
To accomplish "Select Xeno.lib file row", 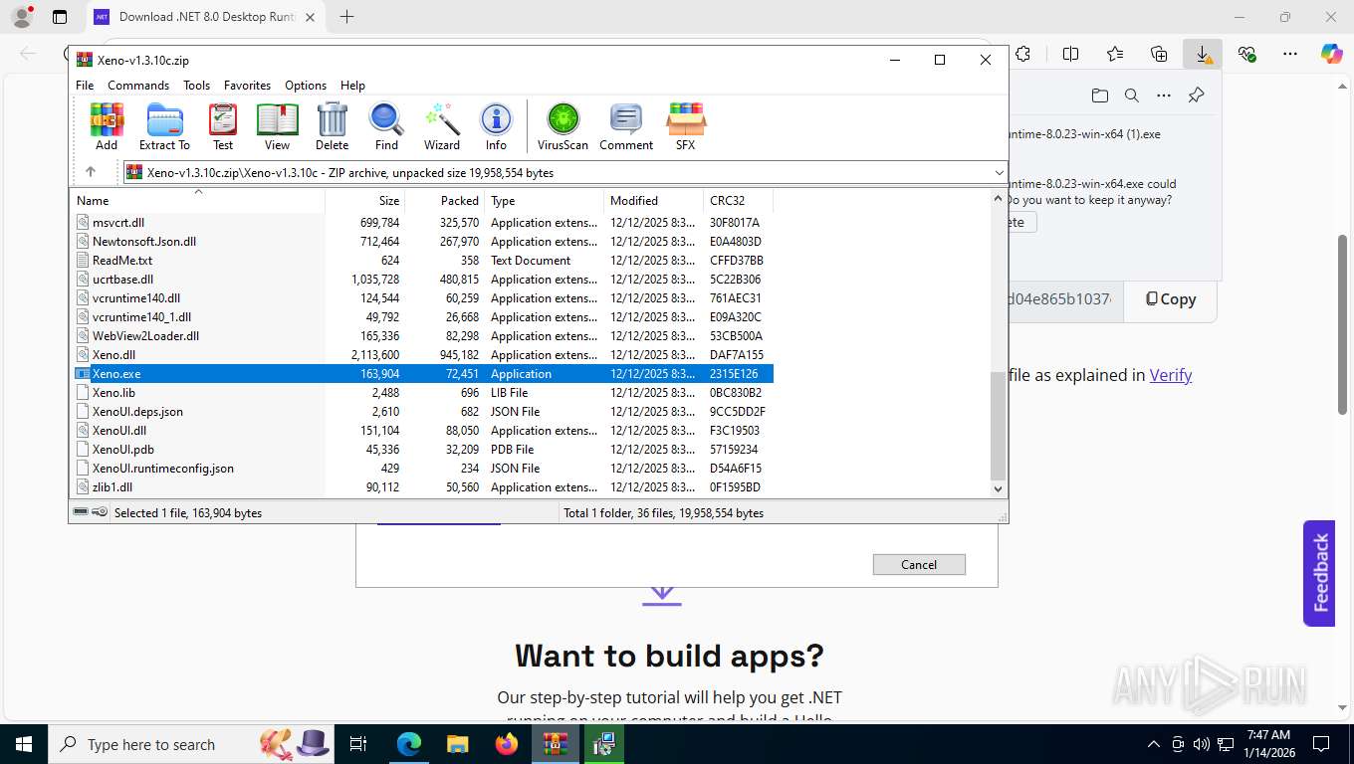I will (422, 393).
